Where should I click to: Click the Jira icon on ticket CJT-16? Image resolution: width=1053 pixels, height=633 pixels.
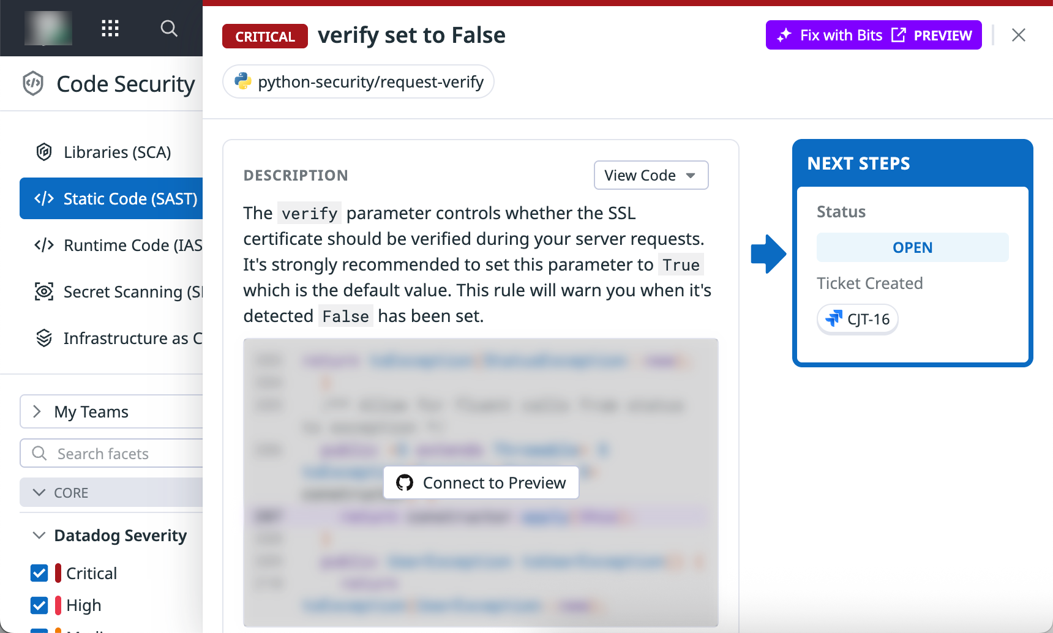point(834,319)
